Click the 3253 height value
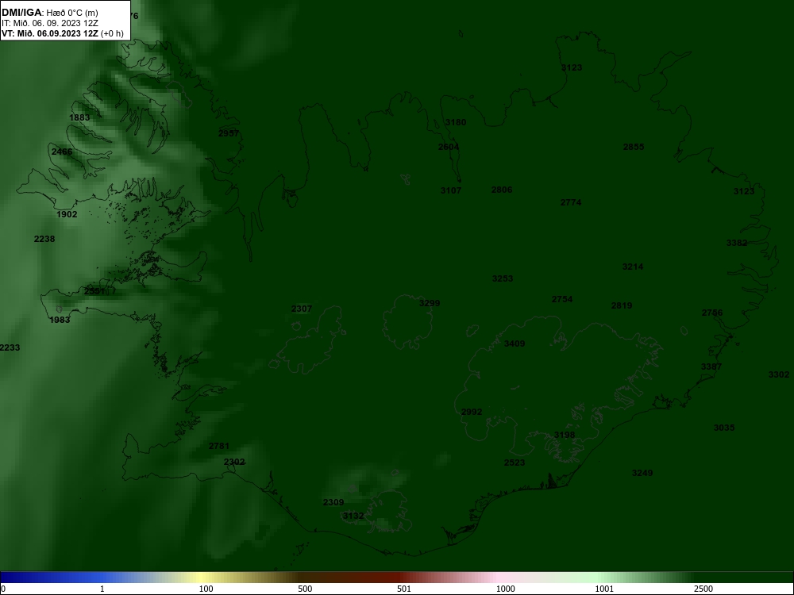Screen dimensions: 794x595 pos(503,278)
